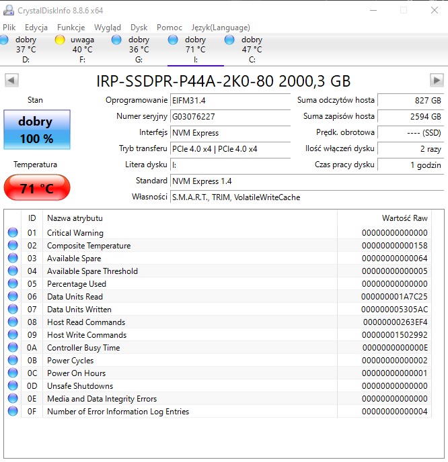Click the Własności features field
Viewport: 448px width, 462px height.
click(307, 197)
